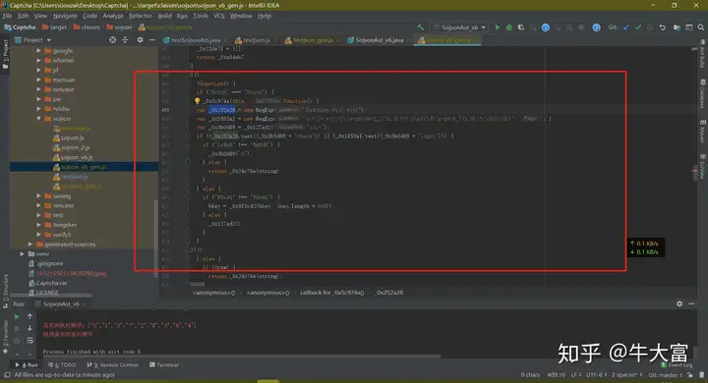Click the Project tree horizontal scrollbar
The image size is (708, 383).
coord(50,296)
